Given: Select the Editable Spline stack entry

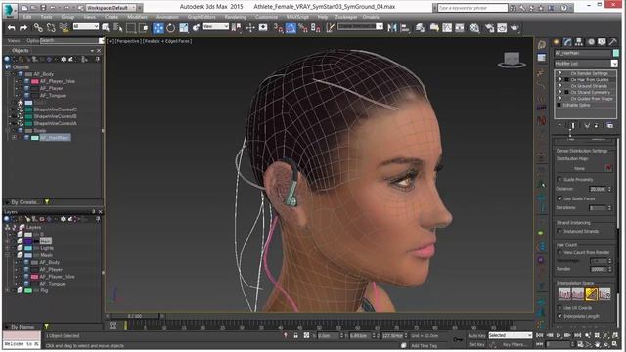Looking at the screenshot, I should pos(576,105).
